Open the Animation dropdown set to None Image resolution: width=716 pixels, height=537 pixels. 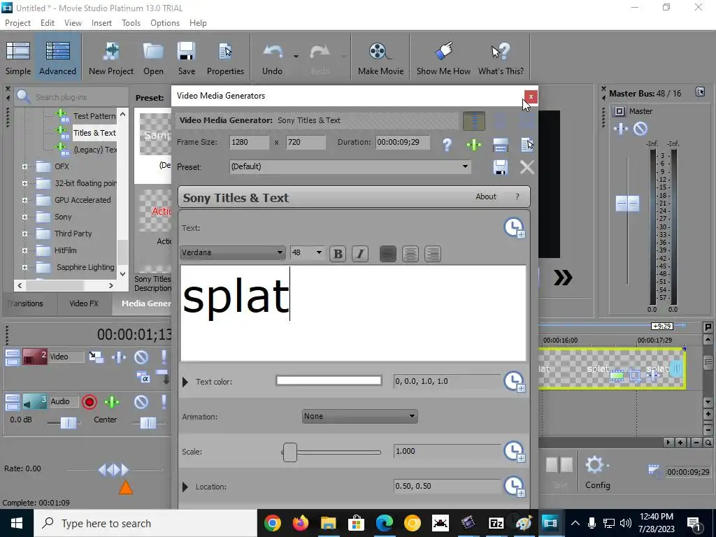coord(360,416)
